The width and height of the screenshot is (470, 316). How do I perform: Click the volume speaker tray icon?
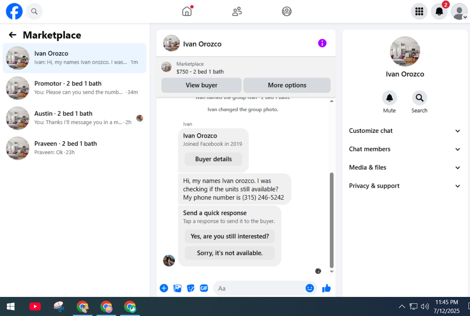click(x=425, y=306)
